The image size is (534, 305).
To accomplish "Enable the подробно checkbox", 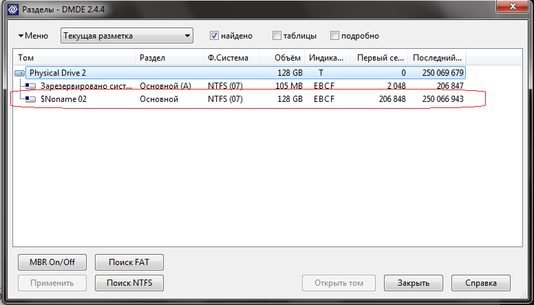I will pyautogui.click(x=334, y=35).
